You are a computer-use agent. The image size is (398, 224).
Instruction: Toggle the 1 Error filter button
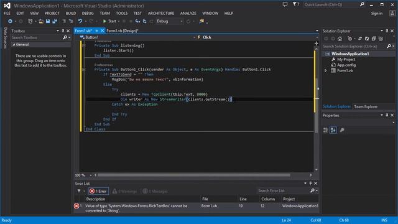[98, 191]
